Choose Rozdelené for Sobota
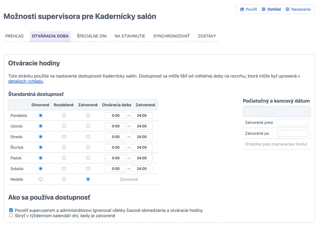 coord(64,169)
